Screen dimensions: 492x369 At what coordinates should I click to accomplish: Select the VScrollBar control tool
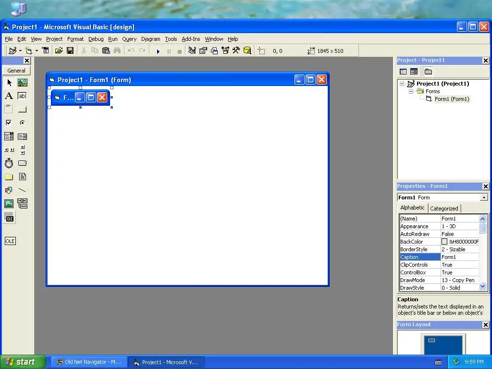point(22,150)
